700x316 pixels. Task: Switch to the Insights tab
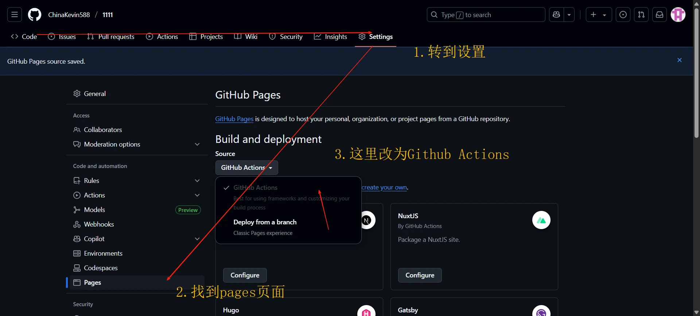click(330, 37)
